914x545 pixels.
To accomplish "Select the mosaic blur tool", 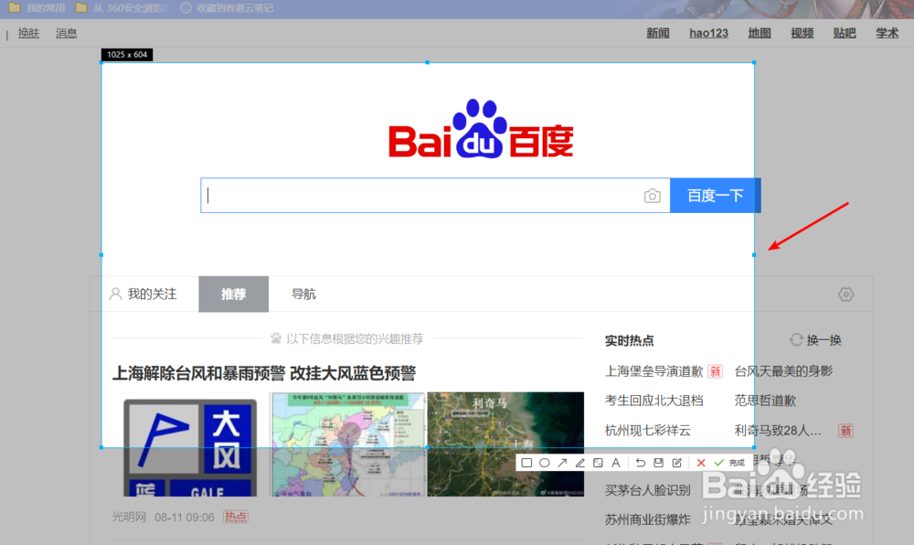I will 598,463.
